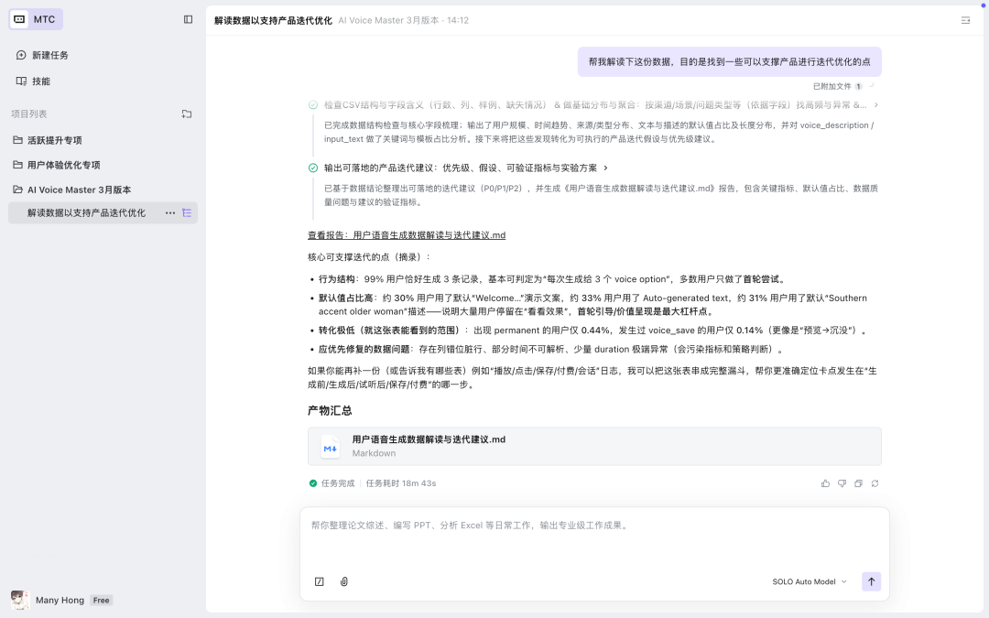Click the message input field

pos(594,539)
